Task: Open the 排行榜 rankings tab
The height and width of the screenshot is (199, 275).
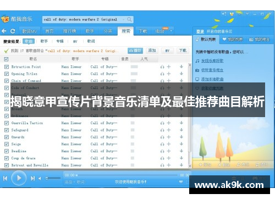Action: [x=70, y=31]
